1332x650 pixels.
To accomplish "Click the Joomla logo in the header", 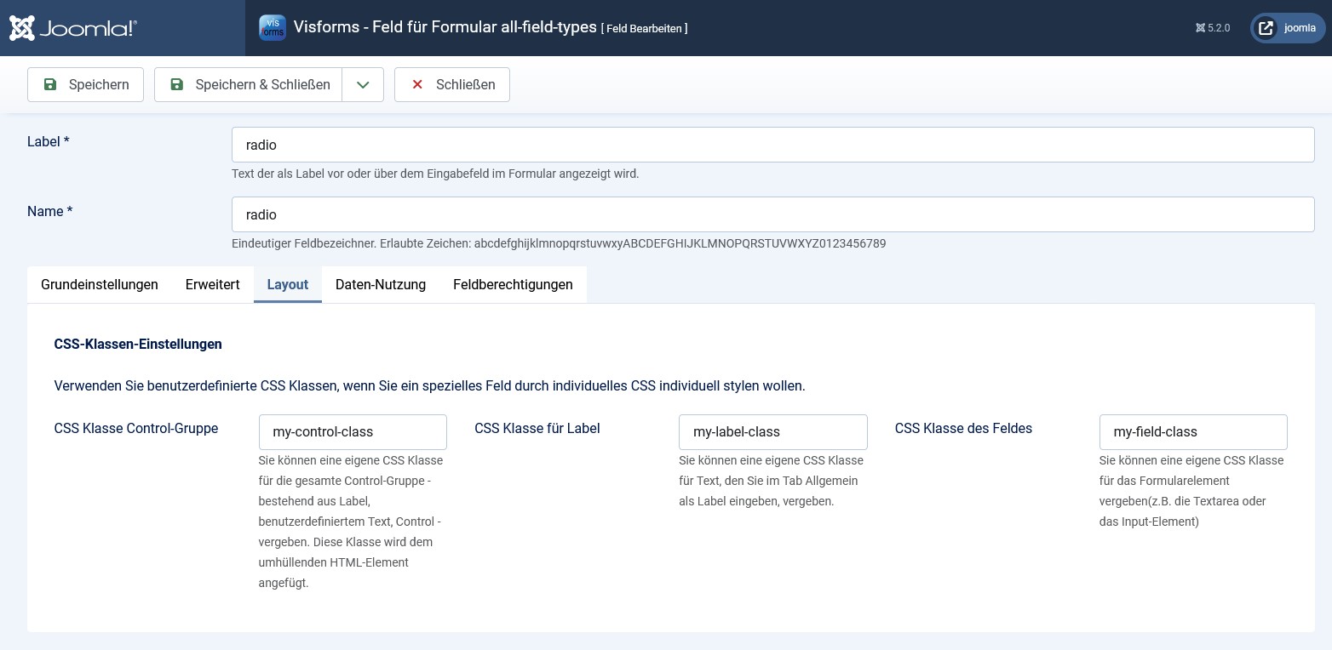I will 72,28.
